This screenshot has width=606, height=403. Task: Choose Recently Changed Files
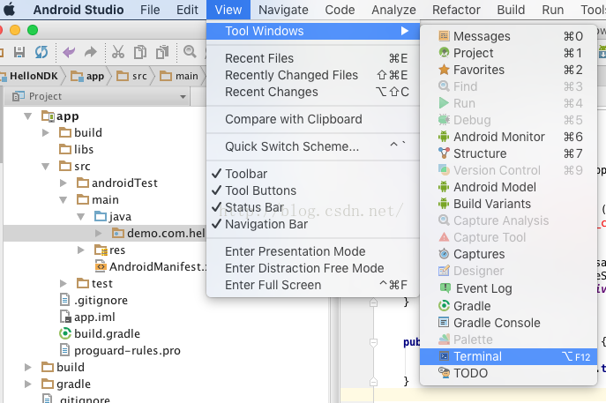pyautogui.click(x=313, y=75)
